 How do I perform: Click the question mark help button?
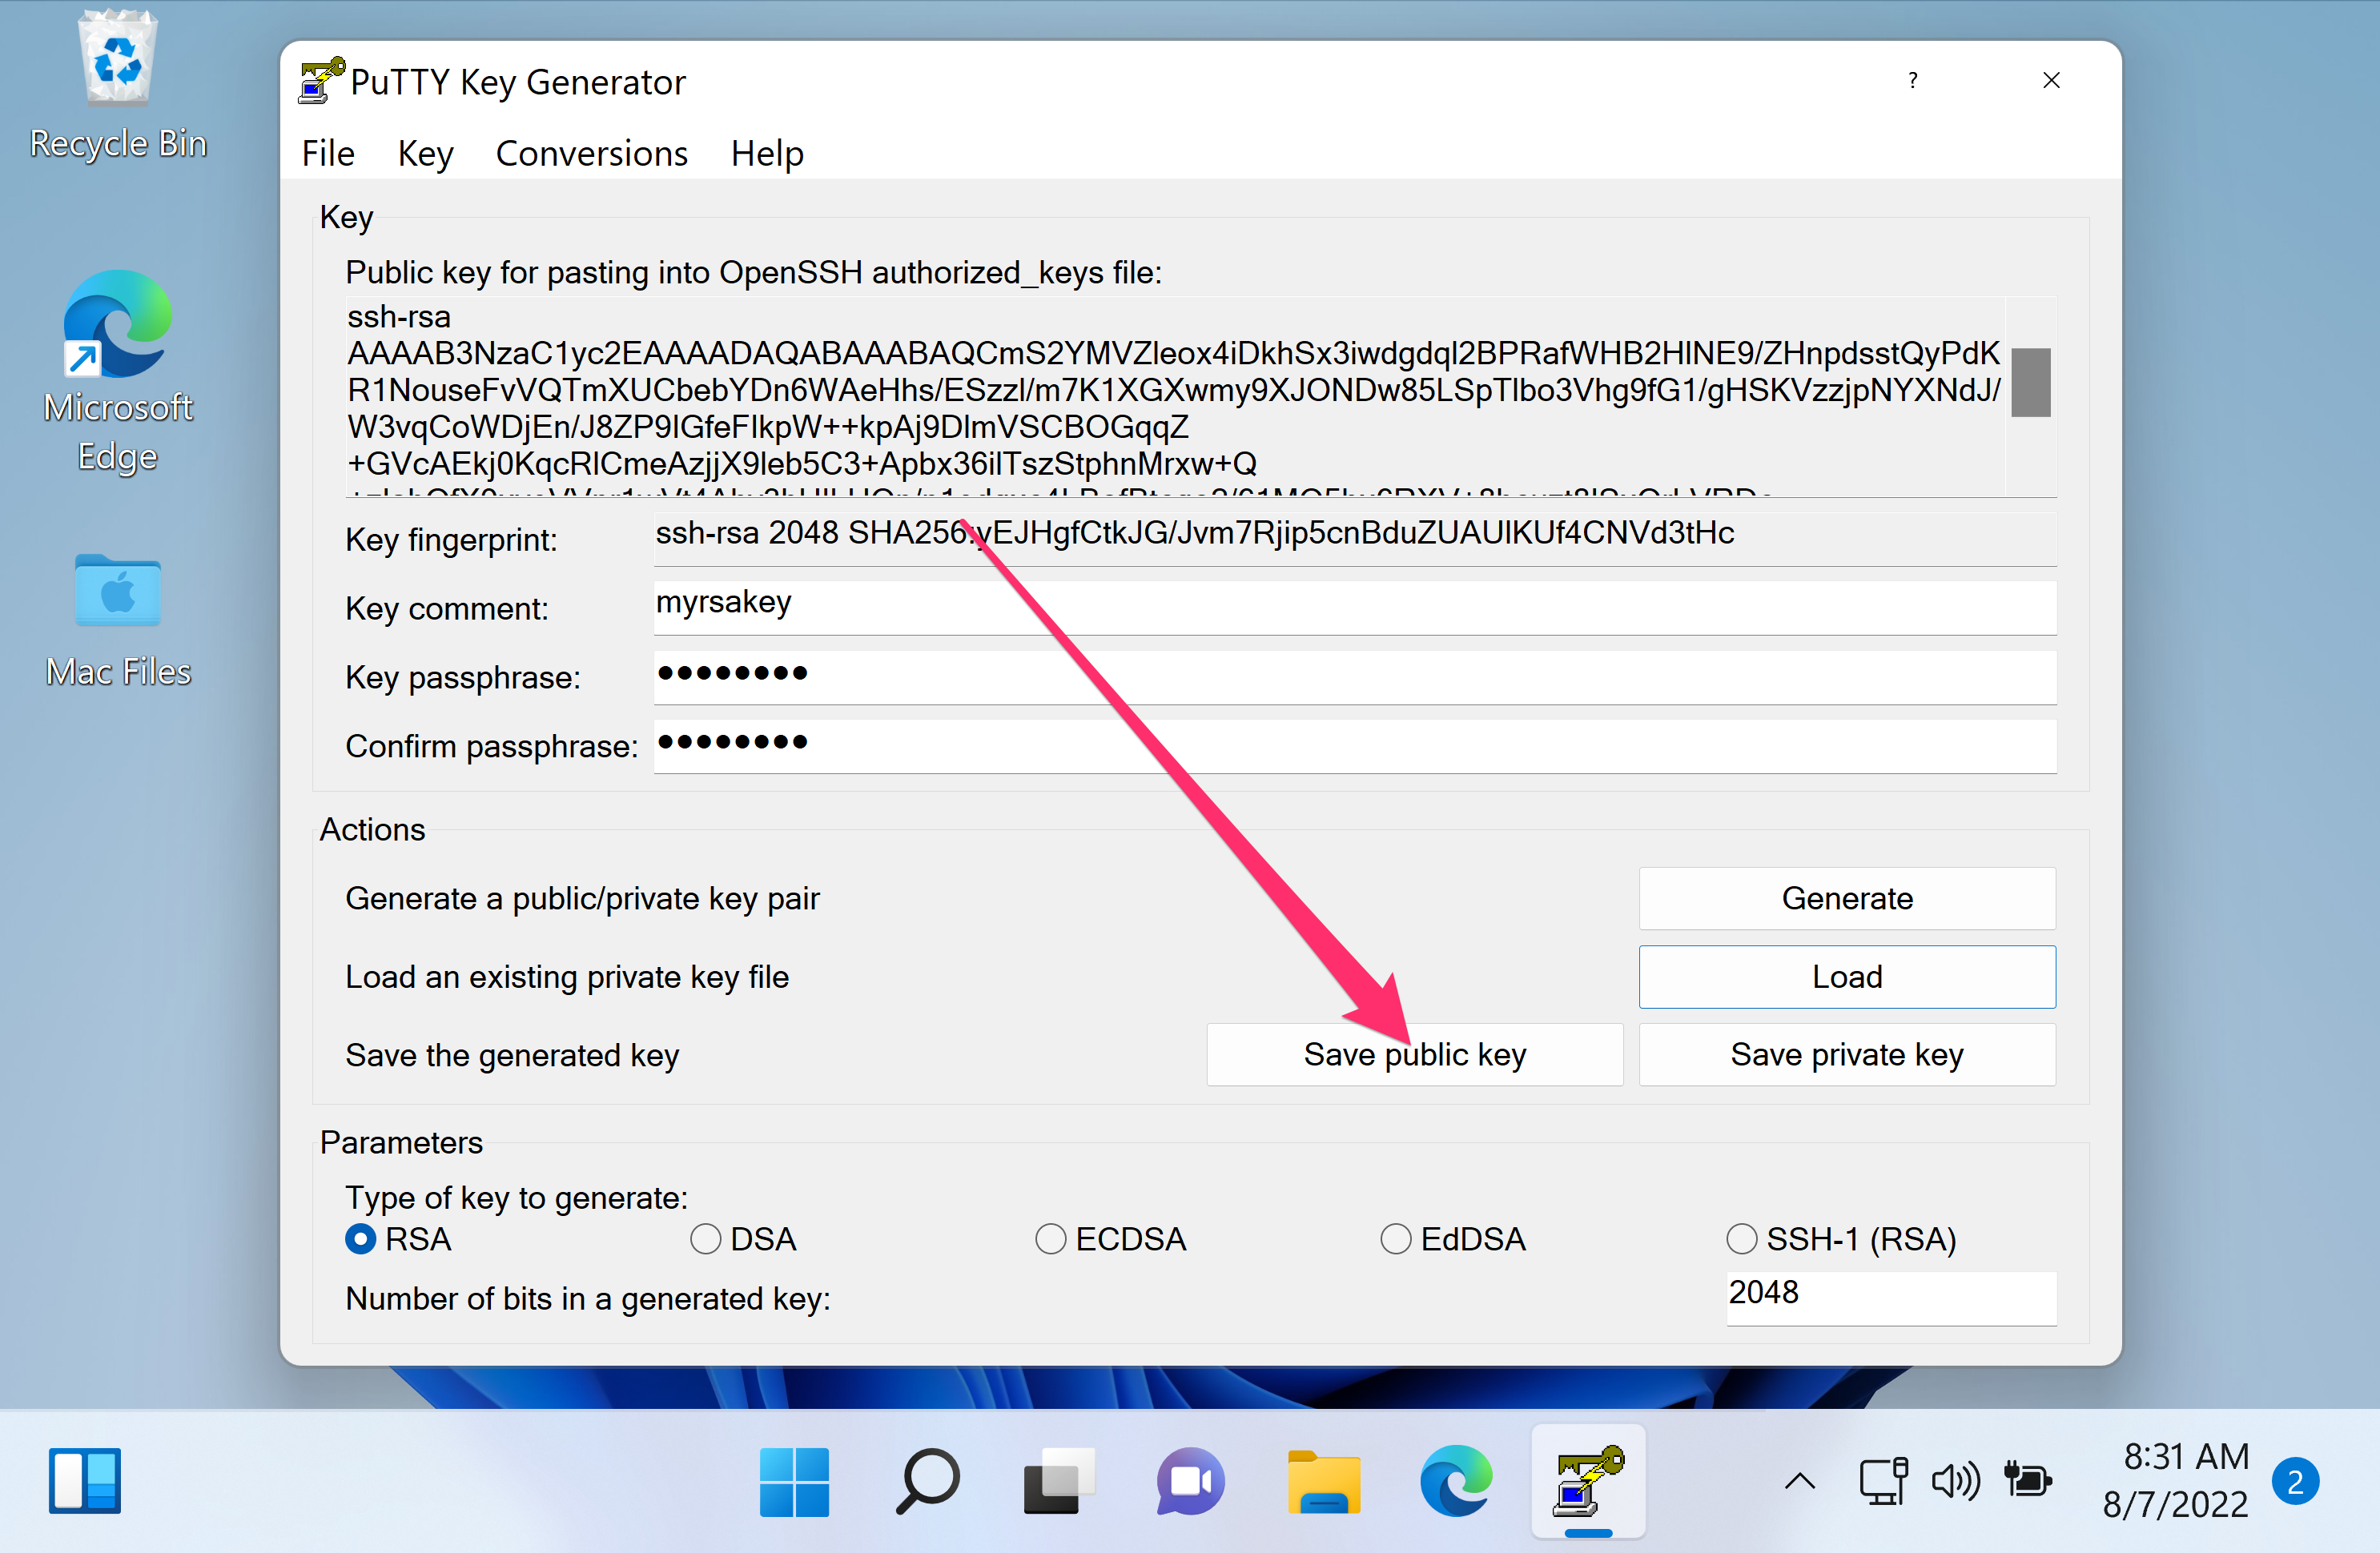tap(1912, 80)
